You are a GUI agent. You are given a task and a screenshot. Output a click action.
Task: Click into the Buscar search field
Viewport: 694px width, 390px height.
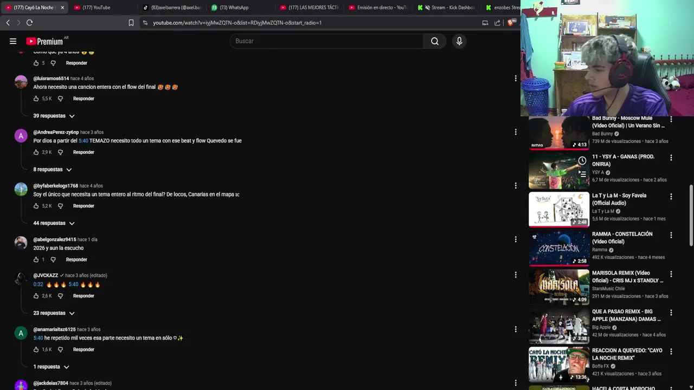pyautogui.click(x=327, y=41)
